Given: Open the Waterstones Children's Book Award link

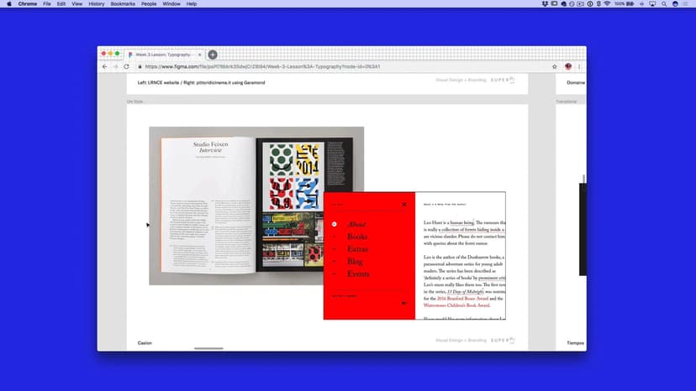Looking at the screenshot, I should coord(456,305).
